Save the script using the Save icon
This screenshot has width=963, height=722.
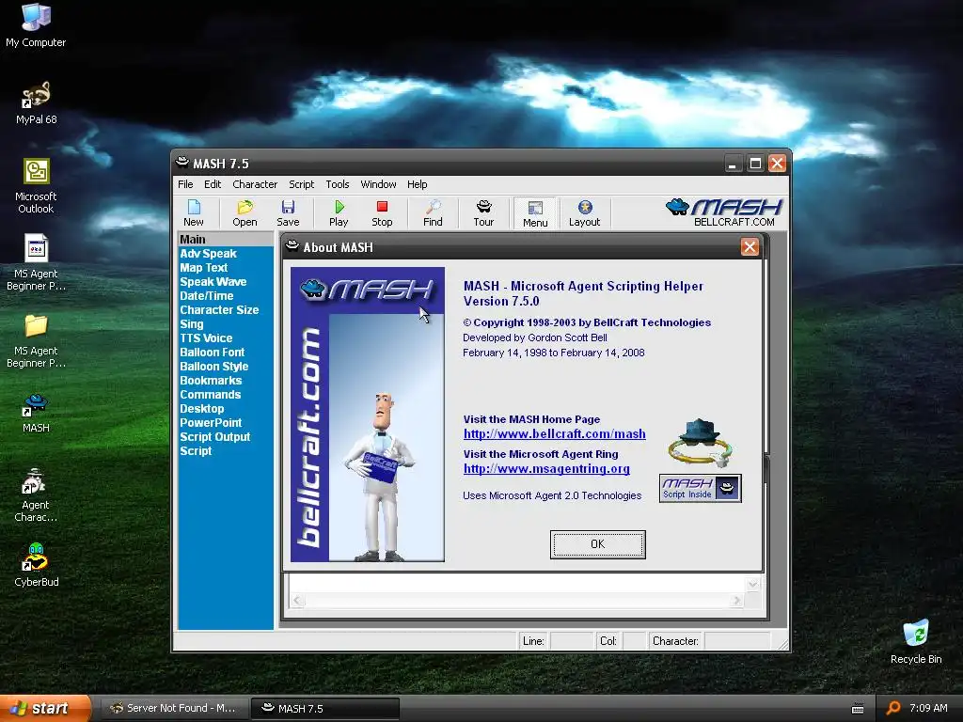tap(288, 213)
